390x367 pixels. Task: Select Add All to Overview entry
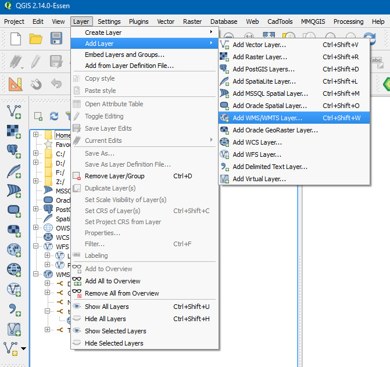click(x=145, y=281)
